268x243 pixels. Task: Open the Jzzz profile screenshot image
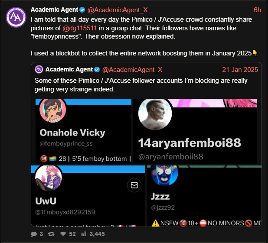pos(204,196)
